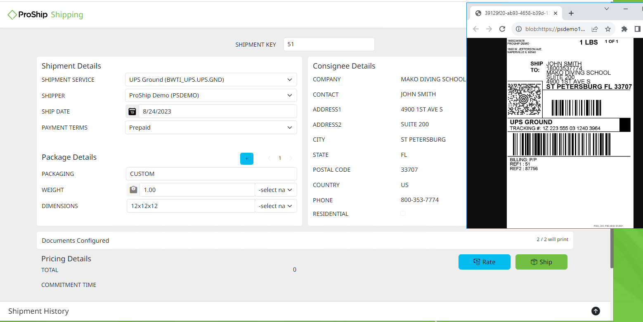Click the Shipment Key input field

(329, 44)
